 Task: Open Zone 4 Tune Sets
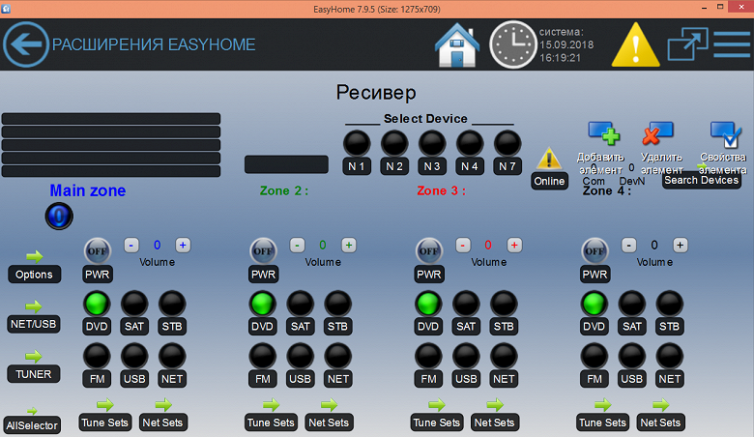(602, 422)
